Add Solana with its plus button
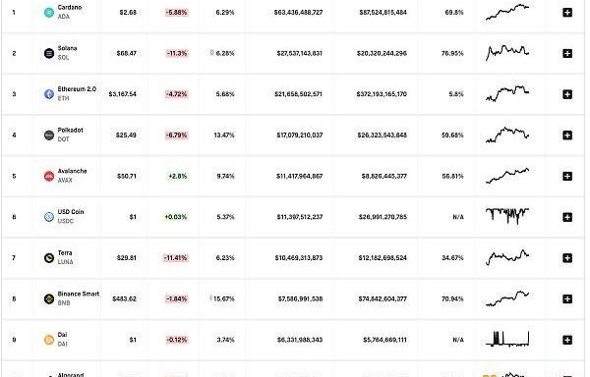Screen dimensions: 590x377 tap(567, 53)
